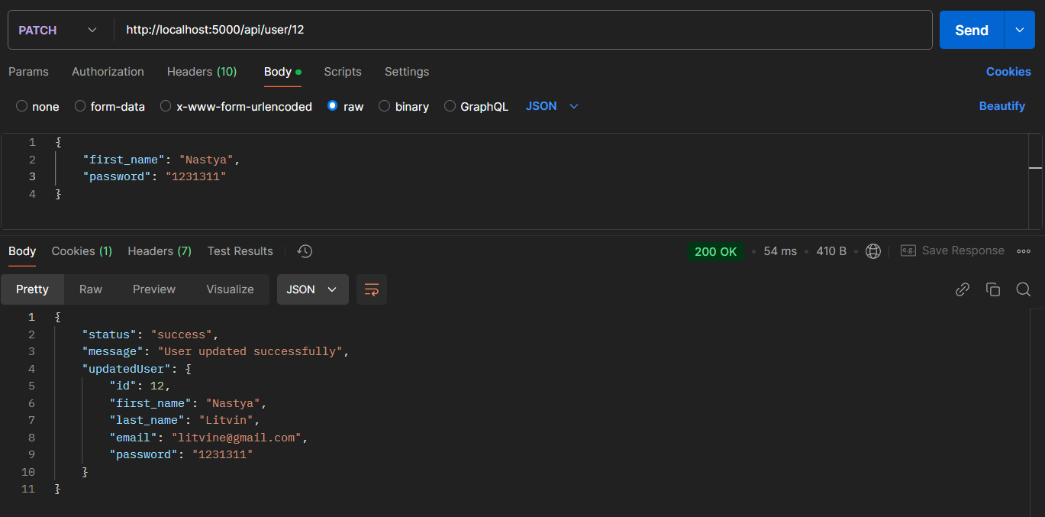
Task: Select the request Body tab
Action: [x=282, y=72]
